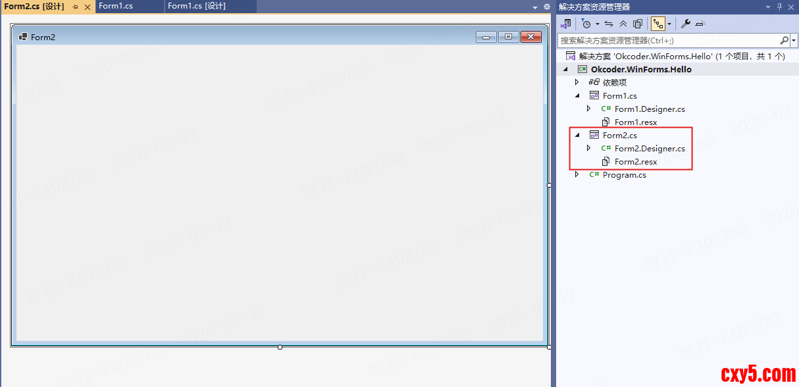Collapse the Okcoder.WinForms.Hello project node
The height and width of the screenshot is (387, 799).
[565, 69]
